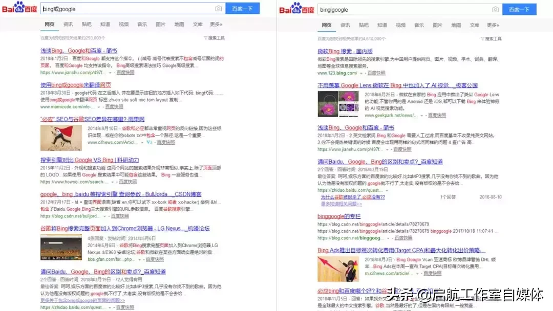Open the 视频 search tab
553x311 pixels.
click(x=123, y=24)
